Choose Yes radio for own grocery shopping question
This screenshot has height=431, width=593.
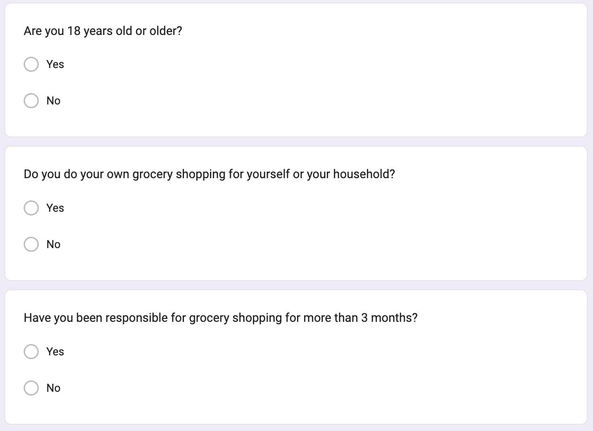(31, 208)
